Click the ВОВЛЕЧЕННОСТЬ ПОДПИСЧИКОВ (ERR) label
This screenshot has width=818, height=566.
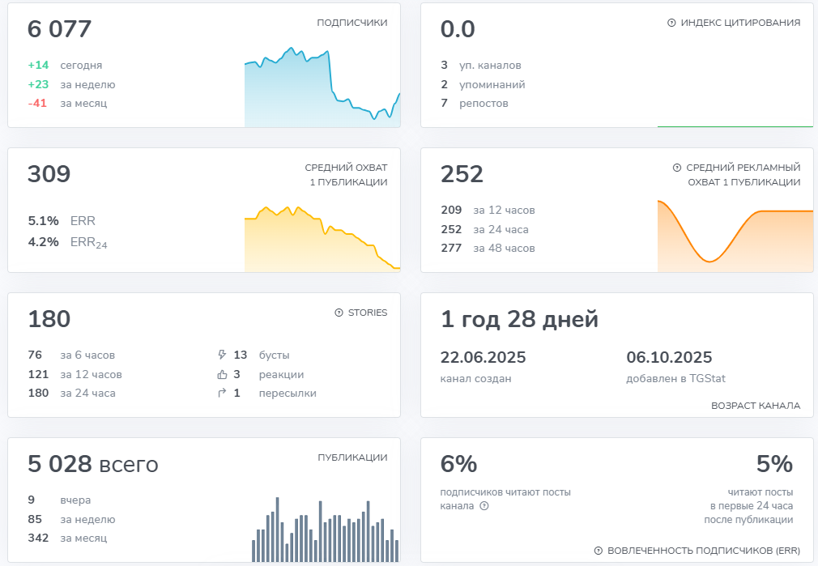pyautogui.click(x=704, y=551)
